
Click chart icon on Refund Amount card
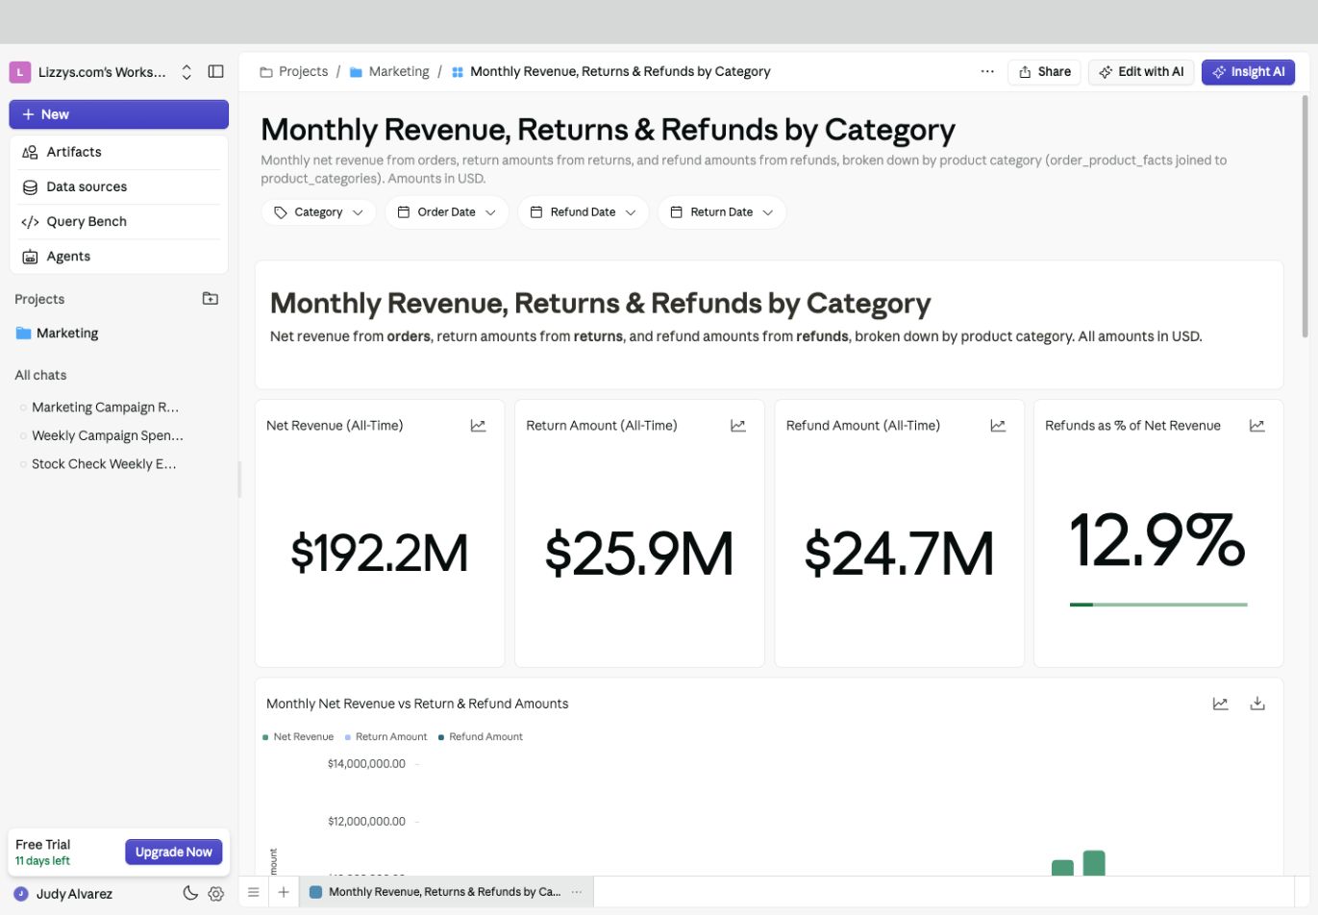[x=998, y=426]
